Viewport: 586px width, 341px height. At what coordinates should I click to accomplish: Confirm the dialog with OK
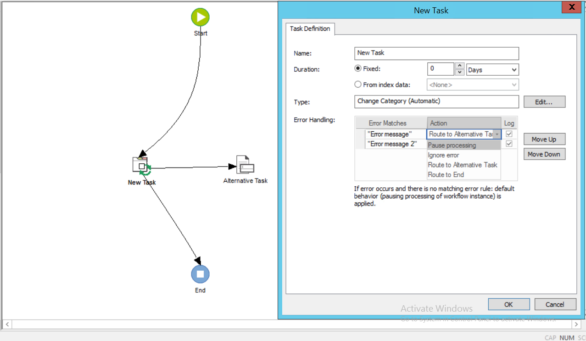[x=508, y=304]
